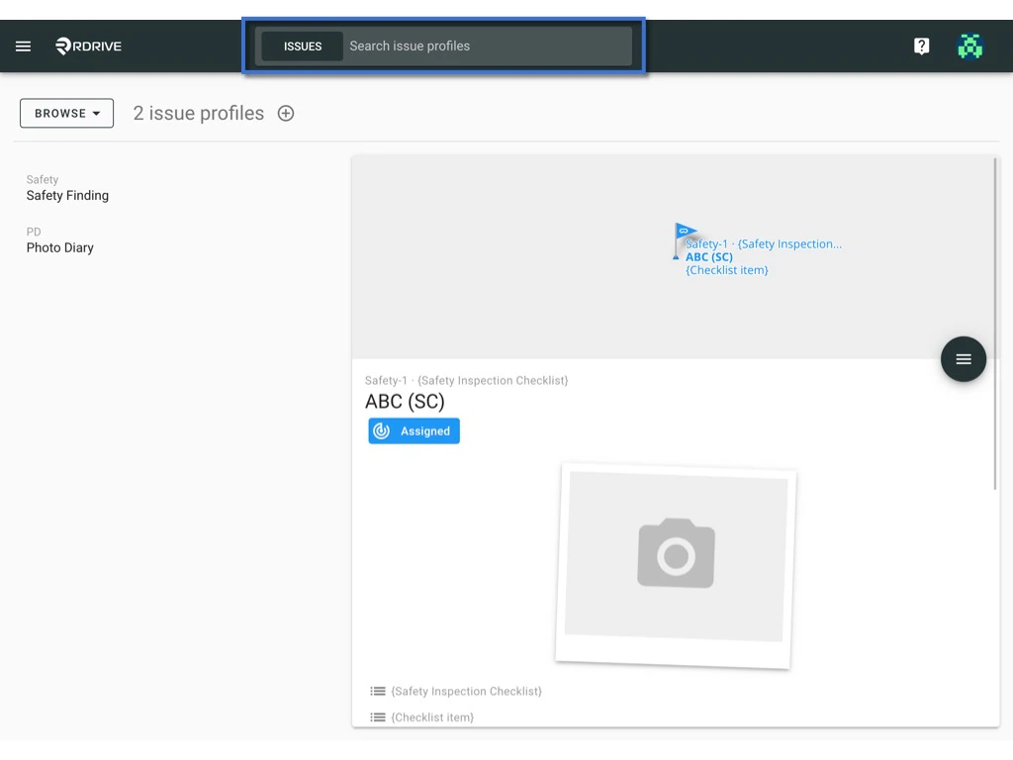
Task: Select the Safety Finding profile
Action: click(x=67, y=195)
